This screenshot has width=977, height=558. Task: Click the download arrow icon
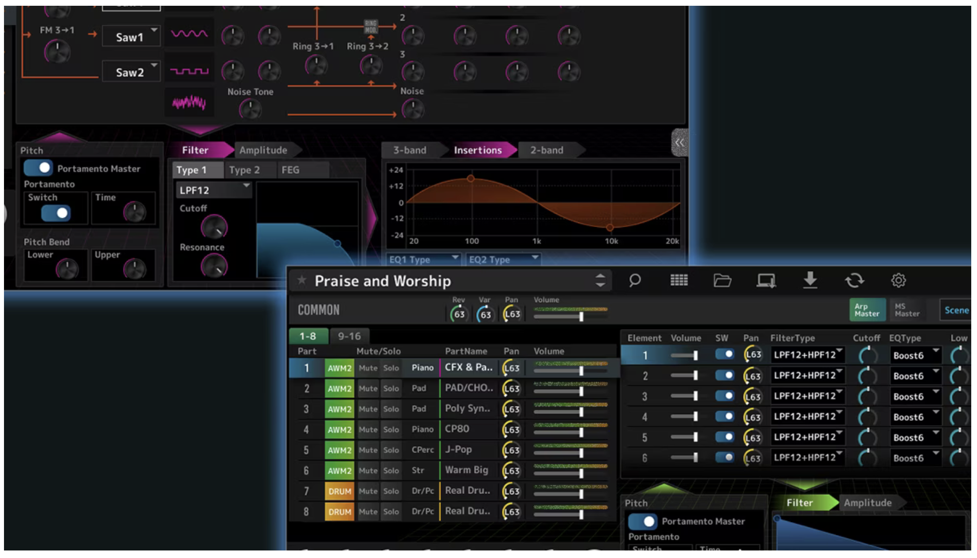point(810,280)
